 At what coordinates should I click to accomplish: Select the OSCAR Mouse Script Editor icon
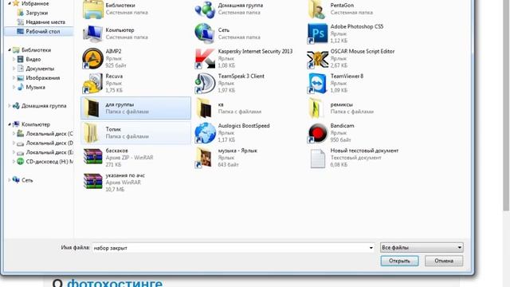point(317,58)
